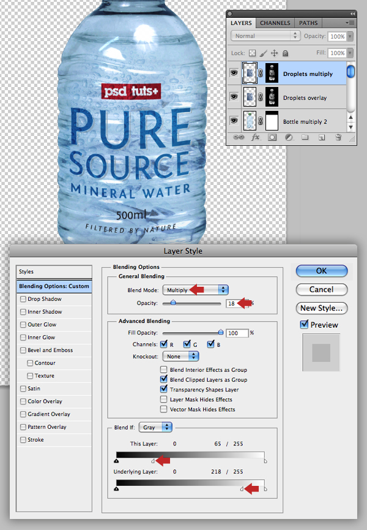367x530 pixels.
Task: Switch to the Paths tab
Action: (x=308, y=23)
